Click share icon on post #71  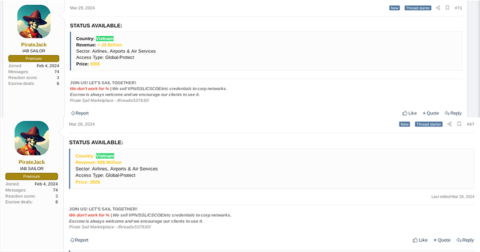pos(438,8)
